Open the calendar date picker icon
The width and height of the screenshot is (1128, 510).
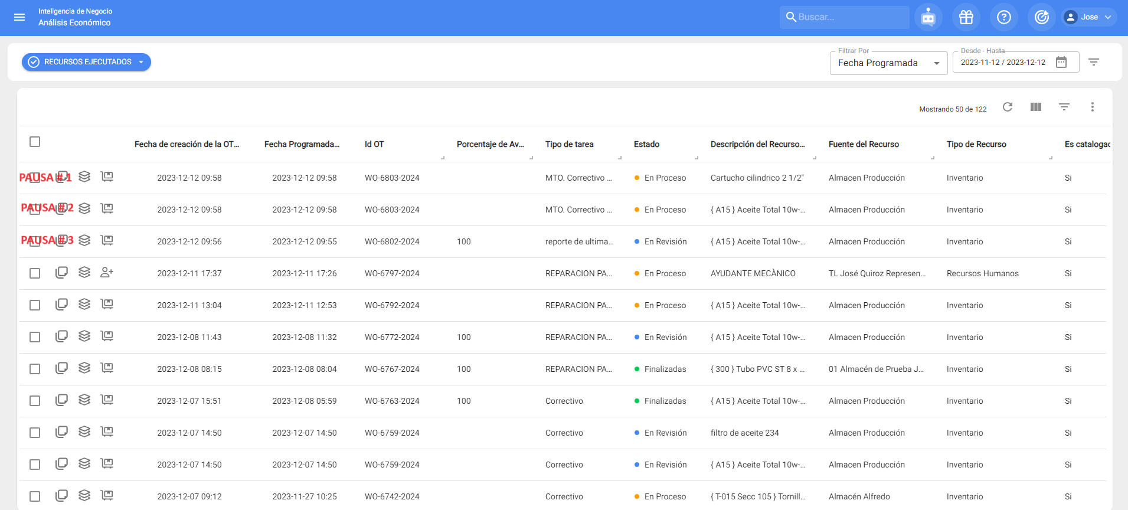[x=1061, y=62]
